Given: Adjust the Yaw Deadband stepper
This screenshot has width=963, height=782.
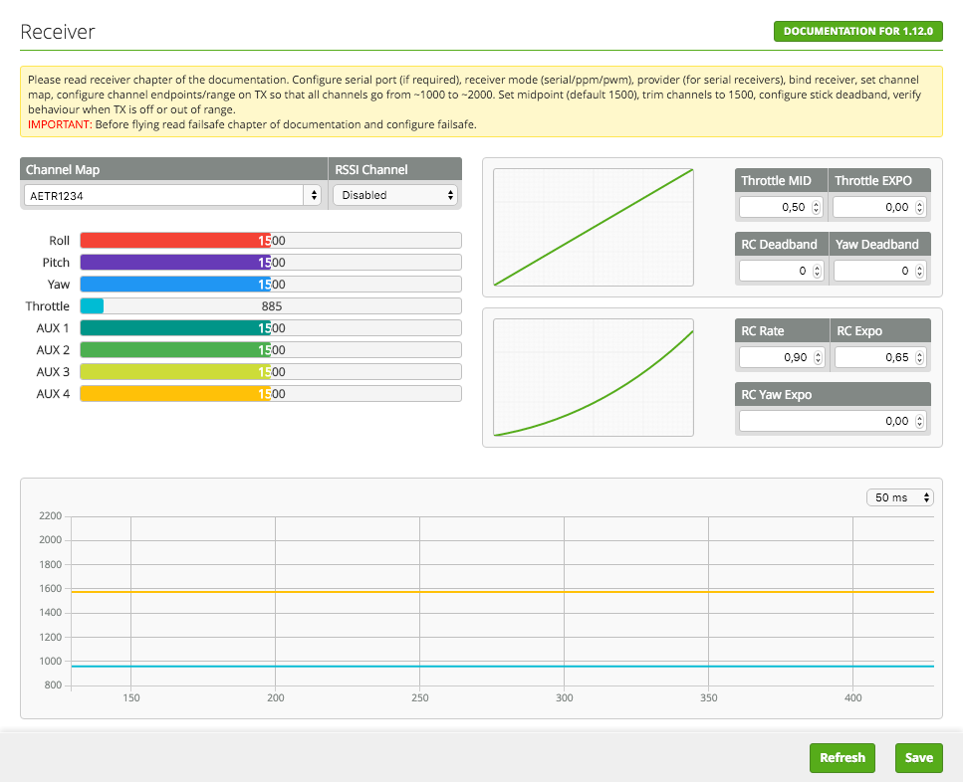Looking at the screenshot, I should (919, 271).
